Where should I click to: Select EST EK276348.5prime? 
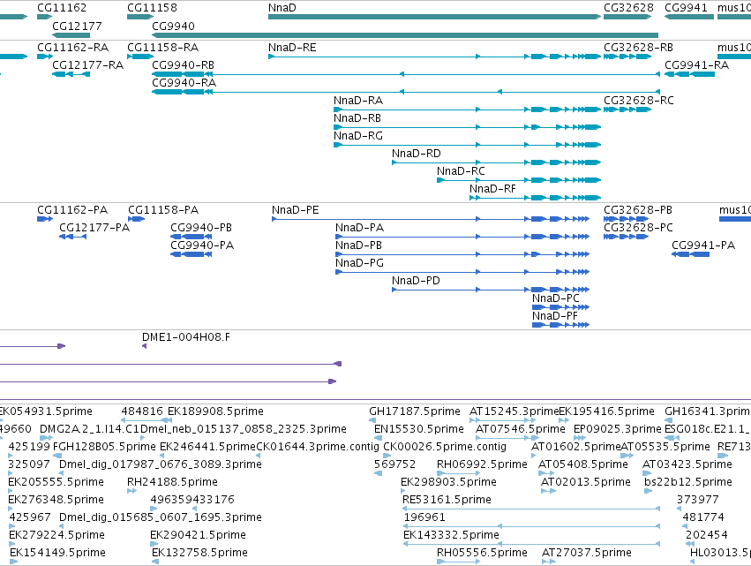(x=56, y=500)
